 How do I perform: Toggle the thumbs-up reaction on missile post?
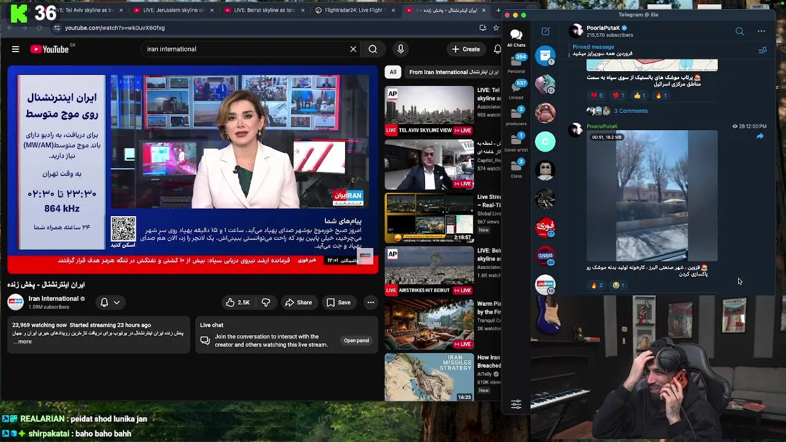(x=640, y=96)
